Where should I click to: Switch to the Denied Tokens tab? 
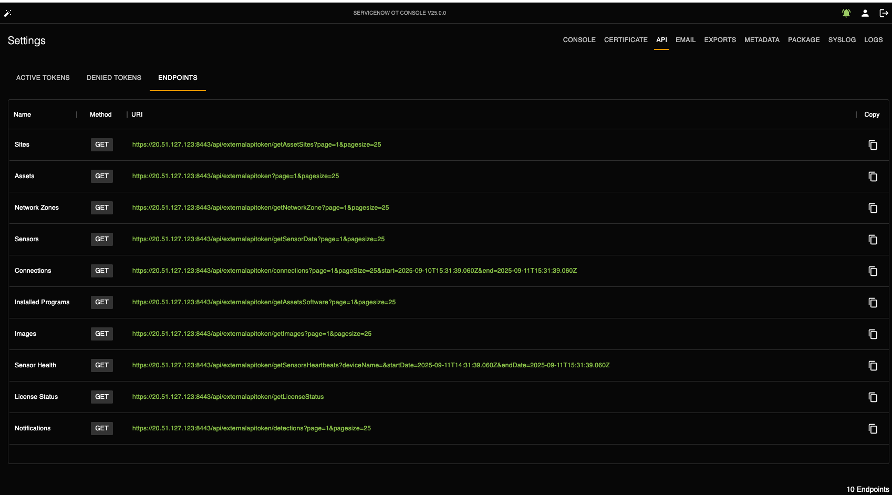(x=114, y=78)
